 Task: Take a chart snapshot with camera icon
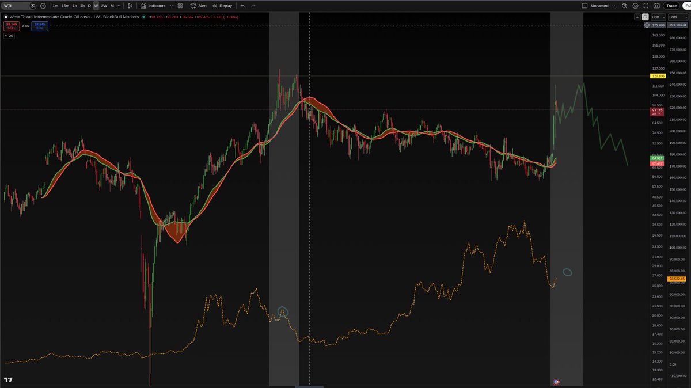(656, 6)
